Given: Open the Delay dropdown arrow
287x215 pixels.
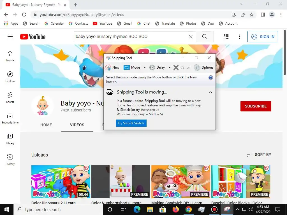Looking at the screenshot, I should pos(170,67).
